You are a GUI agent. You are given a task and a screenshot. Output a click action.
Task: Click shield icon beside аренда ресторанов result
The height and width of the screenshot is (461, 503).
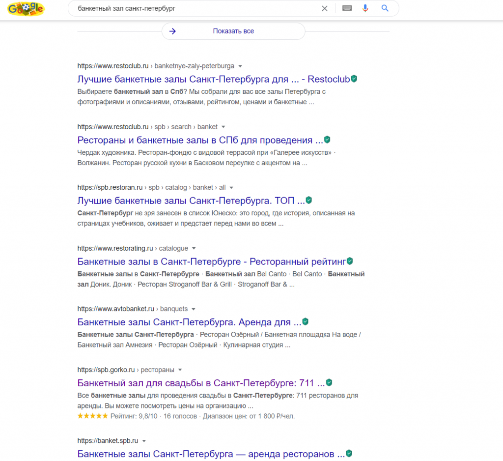pyautogui.click(x=349, y=454)
